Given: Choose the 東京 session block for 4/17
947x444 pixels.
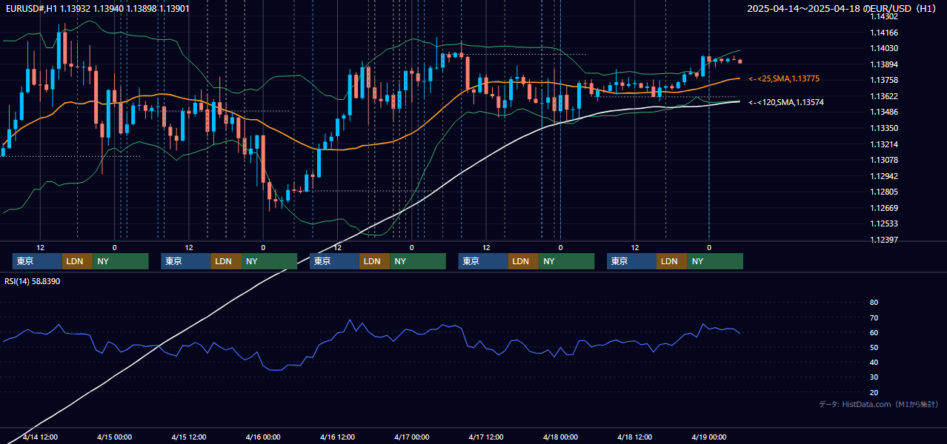Looking at the screenshot, I should [x=483, y=261].
